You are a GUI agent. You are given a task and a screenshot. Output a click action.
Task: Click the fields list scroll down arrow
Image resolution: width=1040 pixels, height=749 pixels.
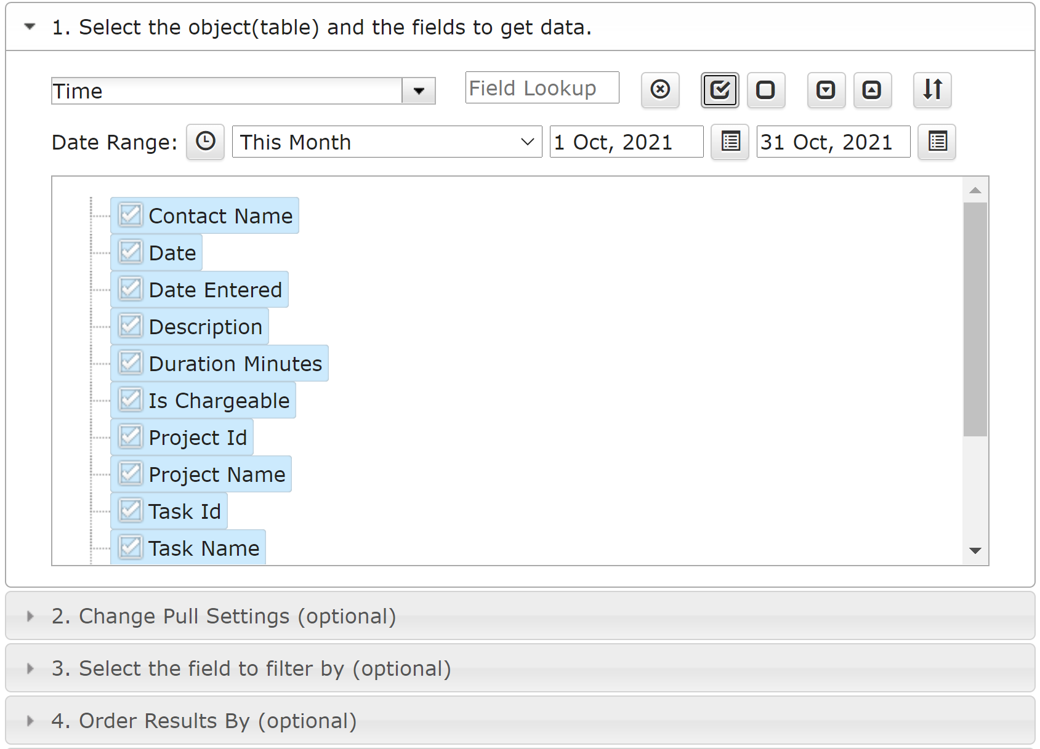click(x=975, y=551)
